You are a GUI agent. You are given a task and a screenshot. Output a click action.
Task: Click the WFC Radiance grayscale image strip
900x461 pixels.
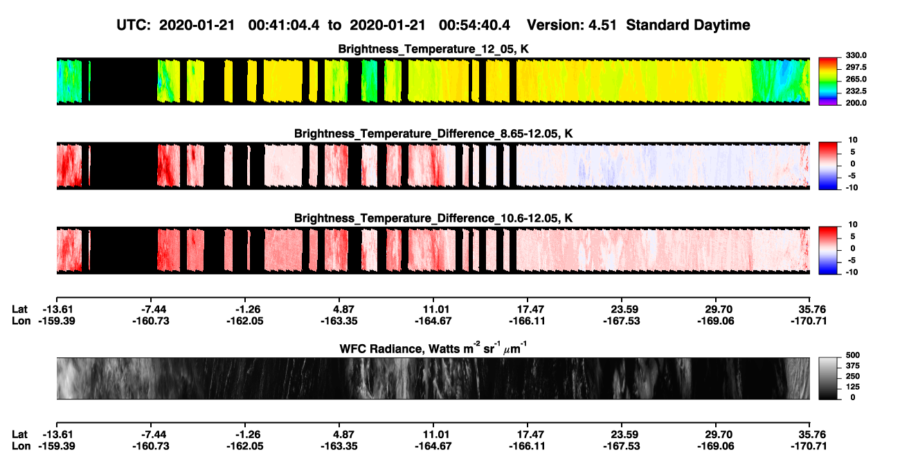pyautogui.click(x=433, y=378)
